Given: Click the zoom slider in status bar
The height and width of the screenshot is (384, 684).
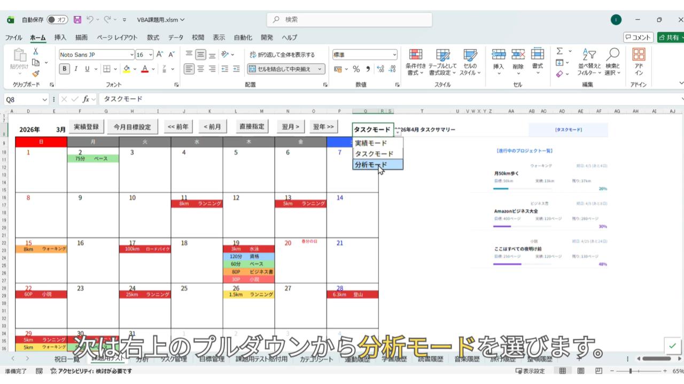Looking at the screenshot, I should point(631,371).
